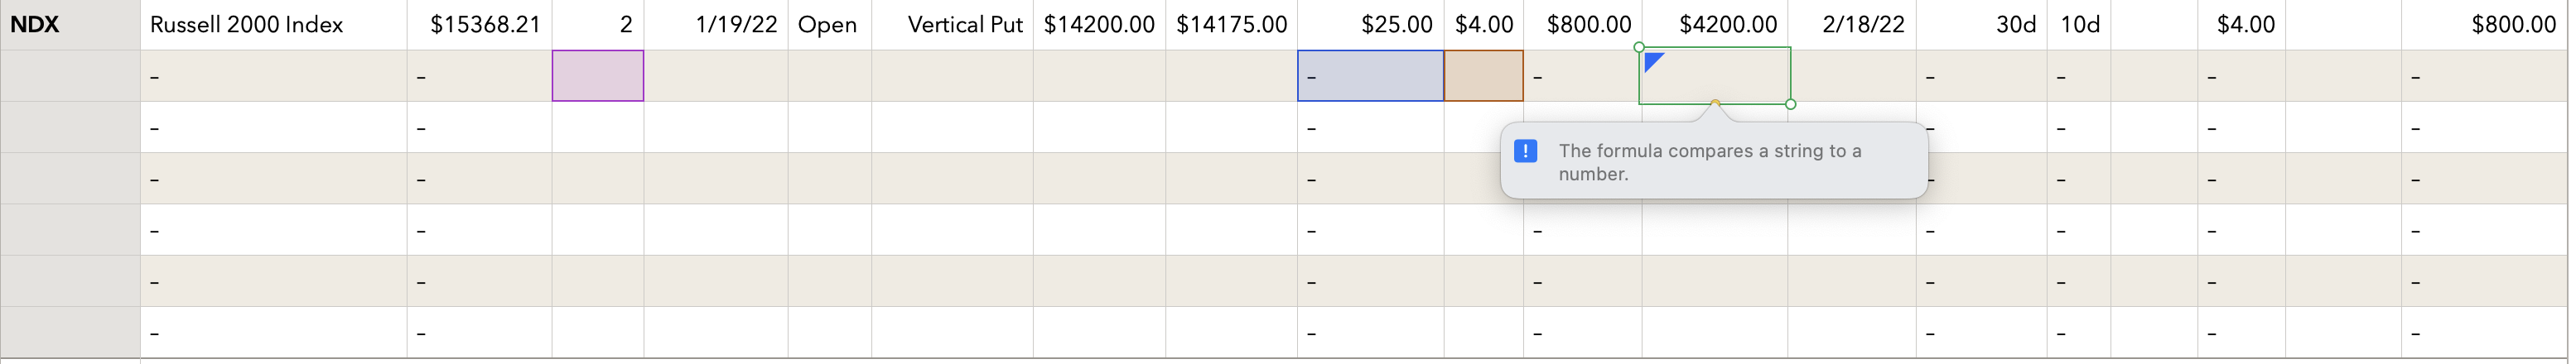The width and height of the screenshot is (2576, 364).
Task: Select the orange highlighted reference cell
Action: point(1484,76)
